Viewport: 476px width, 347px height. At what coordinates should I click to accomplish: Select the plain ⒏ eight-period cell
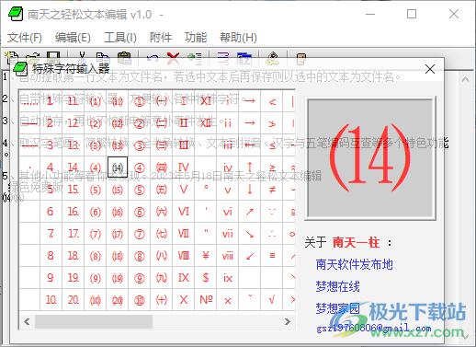coord(51,256)
